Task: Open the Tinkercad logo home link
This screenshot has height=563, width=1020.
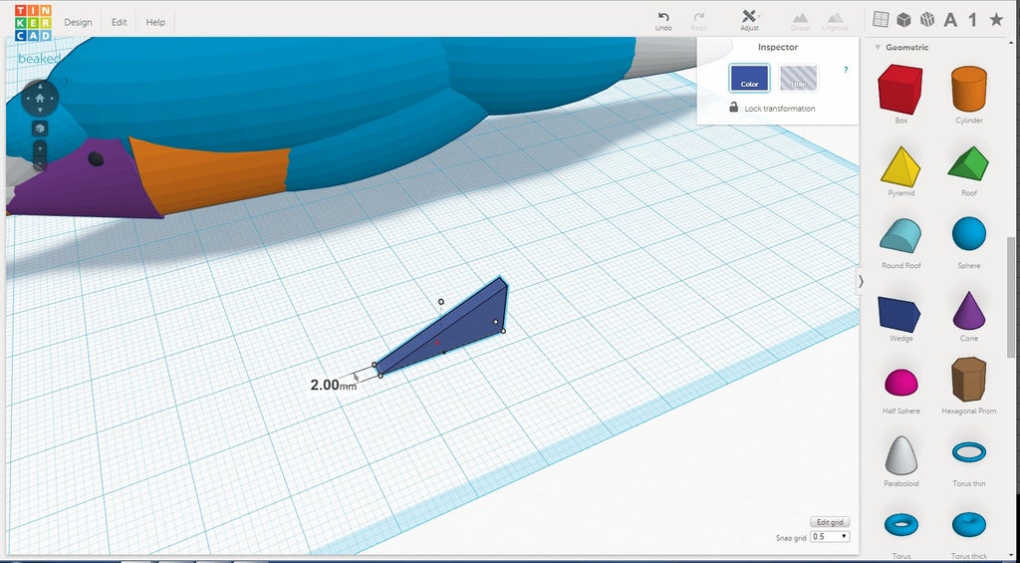Action: coord(33,22)
